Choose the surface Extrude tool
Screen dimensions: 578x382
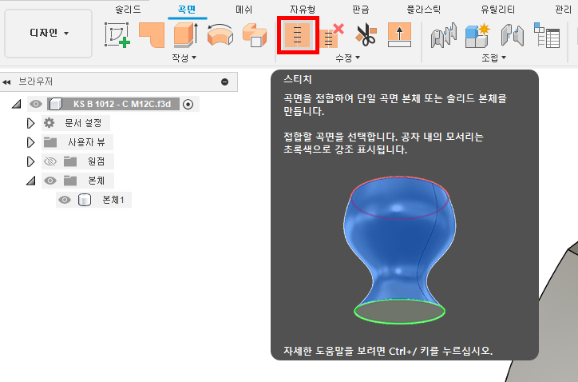click(x=186, y=35)
